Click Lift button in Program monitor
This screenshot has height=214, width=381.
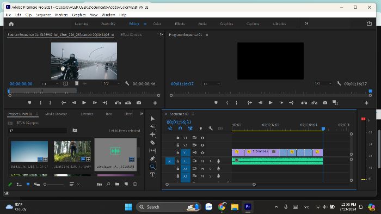click(304, 102)
